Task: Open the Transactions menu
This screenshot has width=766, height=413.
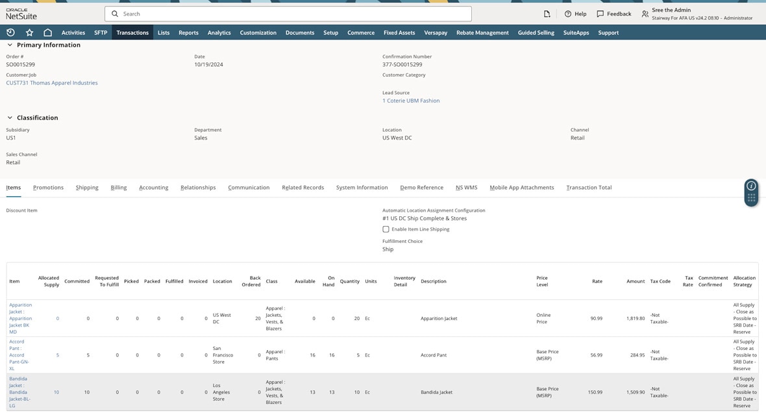Action: pos(132,32)
